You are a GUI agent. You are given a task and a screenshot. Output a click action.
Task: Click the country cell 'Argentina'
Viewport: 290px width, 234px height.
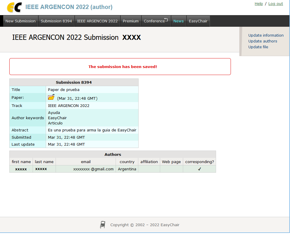pos(127,169)
